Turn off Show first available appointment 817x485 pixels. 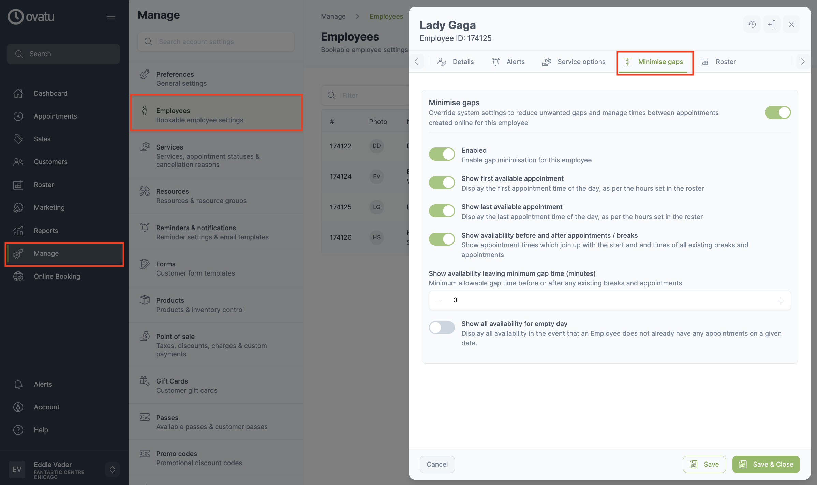point(442,183)
